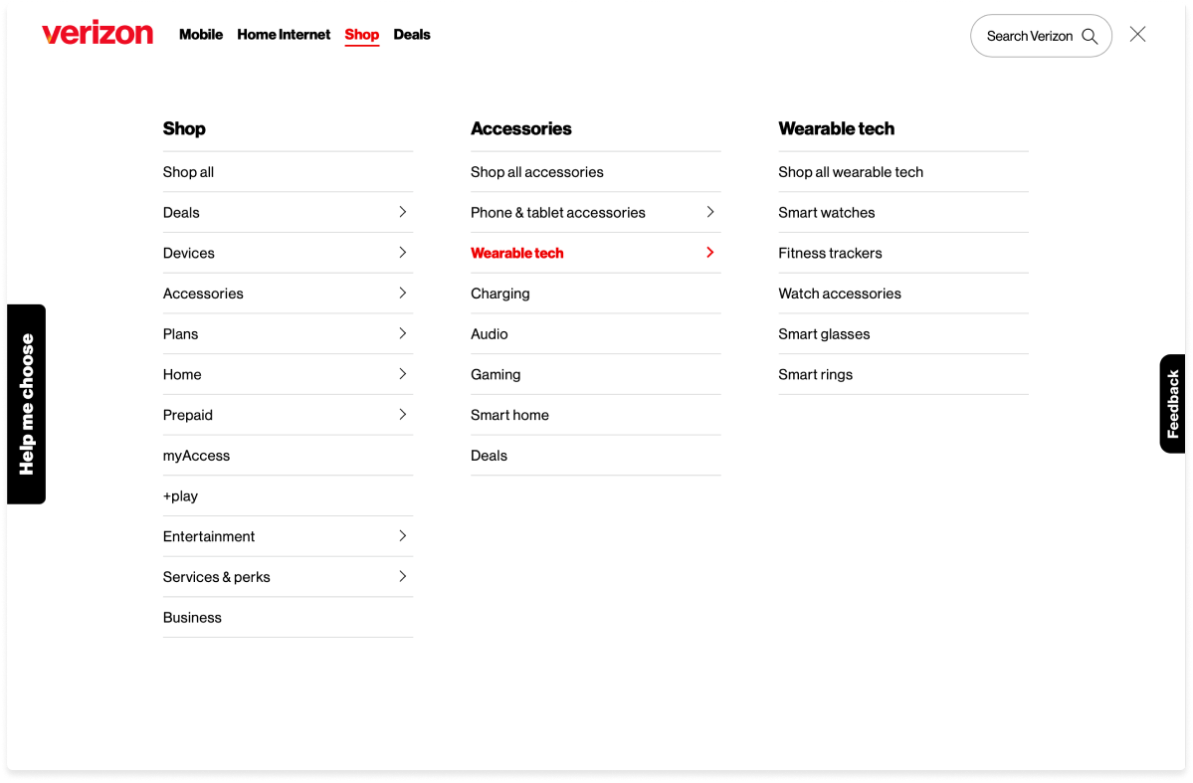Click the red Wearable tech chevron
Screen dimensions: 1193x783
709,252
